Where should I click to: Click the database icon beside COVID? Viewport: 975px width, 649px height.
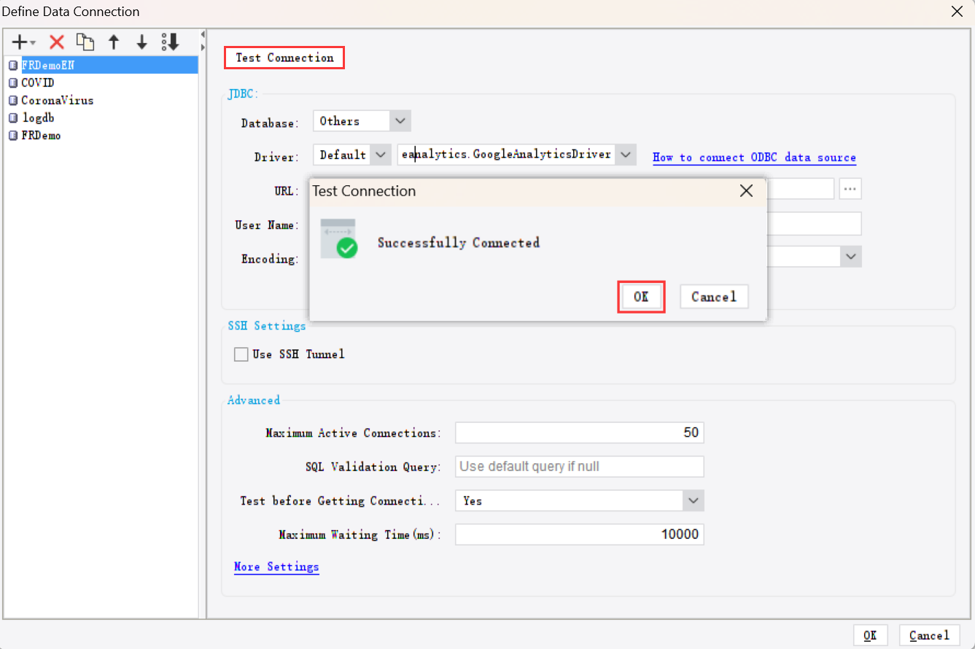[12, 82]
